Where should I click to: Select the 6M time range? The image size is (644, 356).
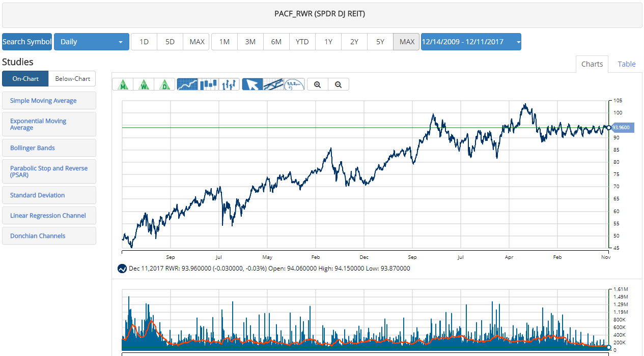(x=276, y=42)
